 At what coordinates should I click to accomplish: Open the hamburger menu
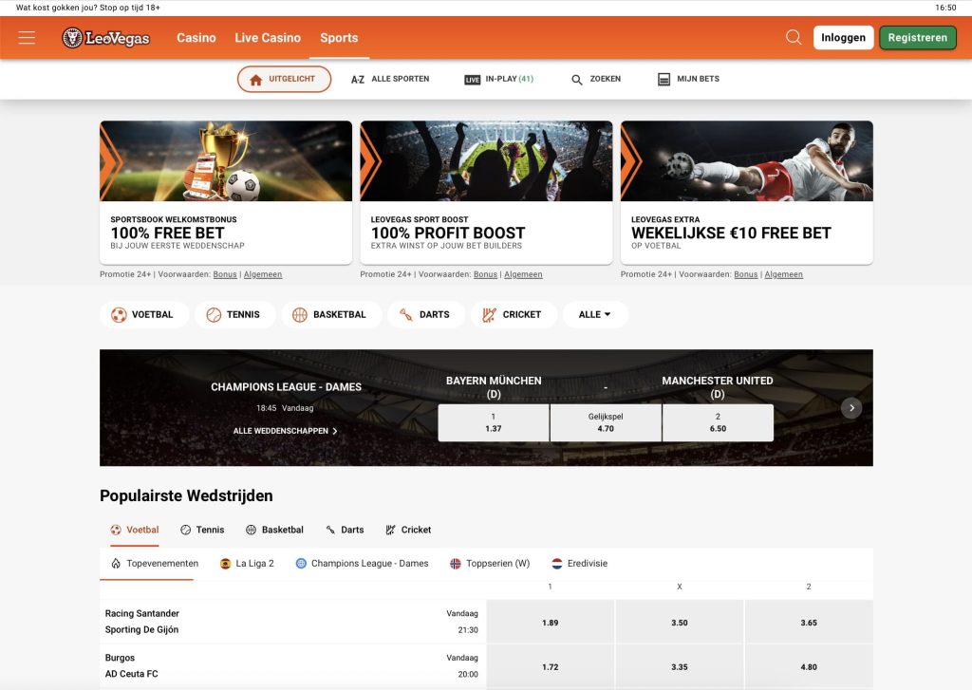click(27, 37)
